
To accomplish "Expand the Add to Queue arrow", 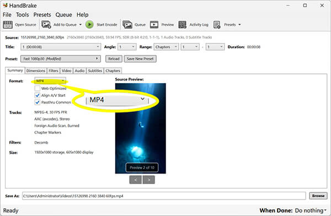I will click(x=80, y=25).
